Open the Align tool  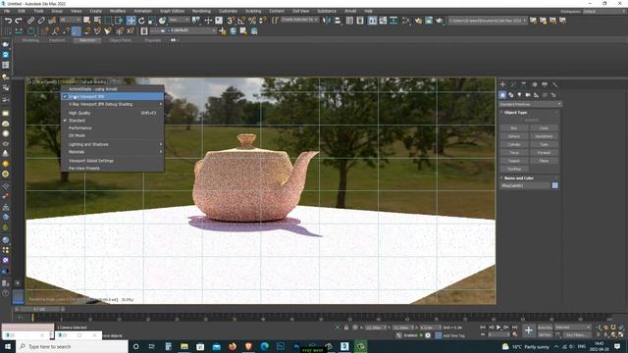click(338, 21)
